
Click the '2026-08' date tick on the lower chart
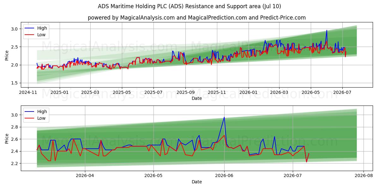(x=363, y=176)
